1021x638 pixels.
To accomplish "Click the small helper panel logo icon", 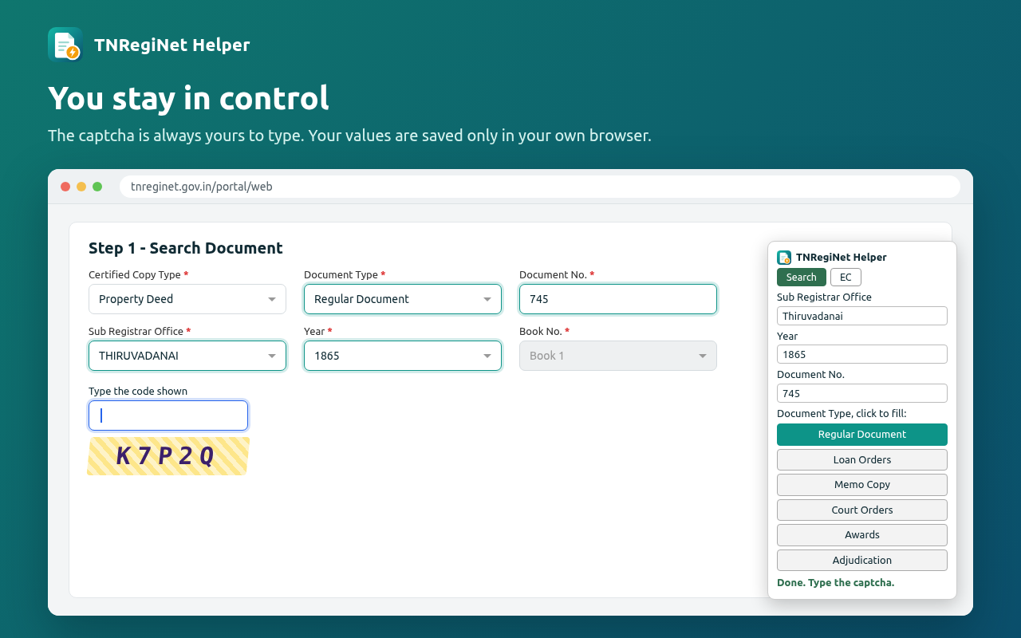I will (x=784, y=258).
